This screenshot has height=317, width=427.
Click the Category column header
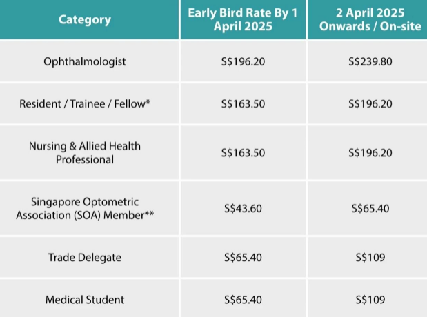pos(85,19)
